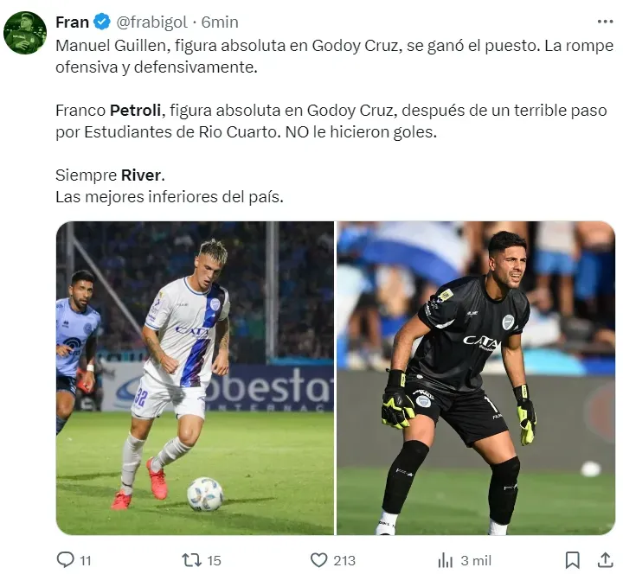Viewport: 623px width, 574px height.
Task: Open the three-dot more options menu
Action: coord(605,21)
